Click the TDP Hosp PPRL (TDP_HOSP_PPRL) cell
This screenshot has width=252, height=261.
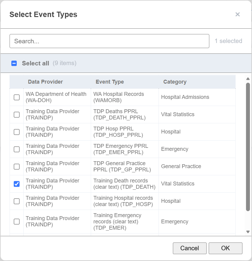pos(125,132)
